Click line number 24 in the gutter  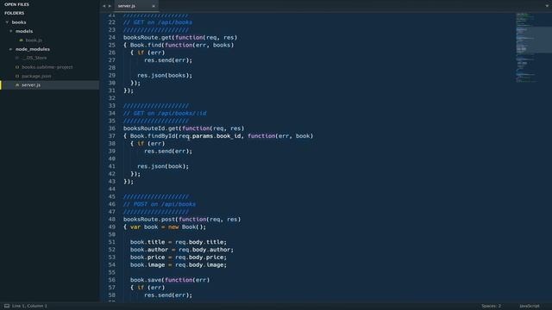[x=111, y=38]
